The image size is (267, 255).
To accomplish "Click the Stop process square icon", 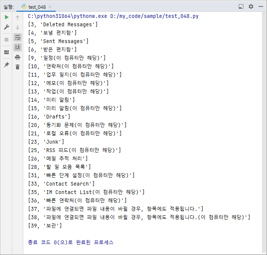I will (x=6, y=40).
